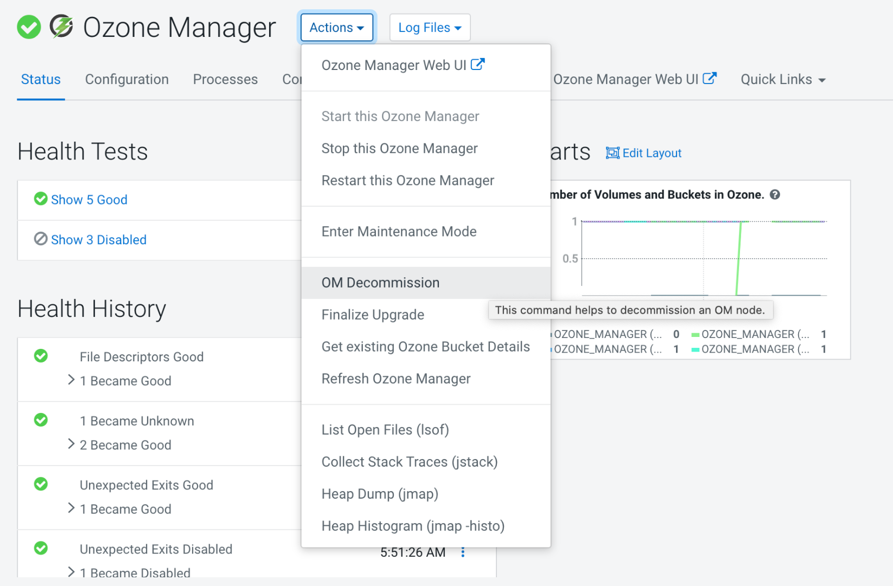The width and height of the screenshot is (893, 586).
Task: Switch to the Configuration tab
Action: [127, 80]
